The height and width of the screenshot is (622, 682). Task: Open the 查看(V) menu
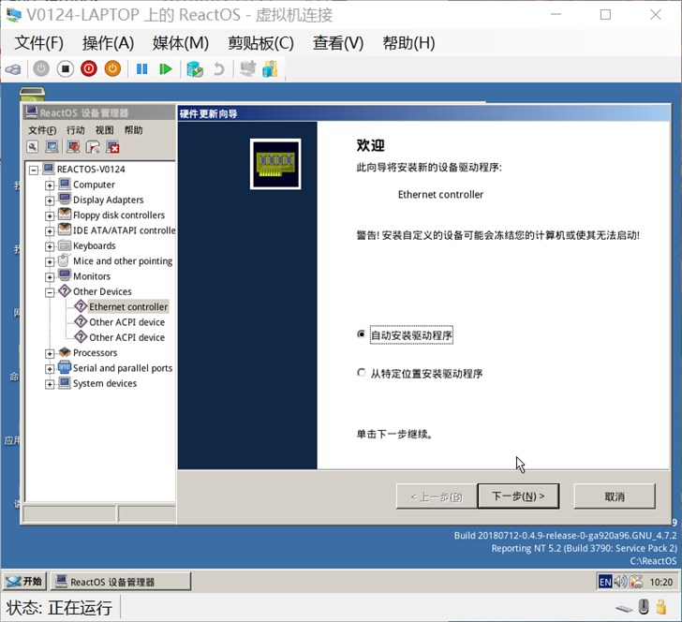click(338, 43)
